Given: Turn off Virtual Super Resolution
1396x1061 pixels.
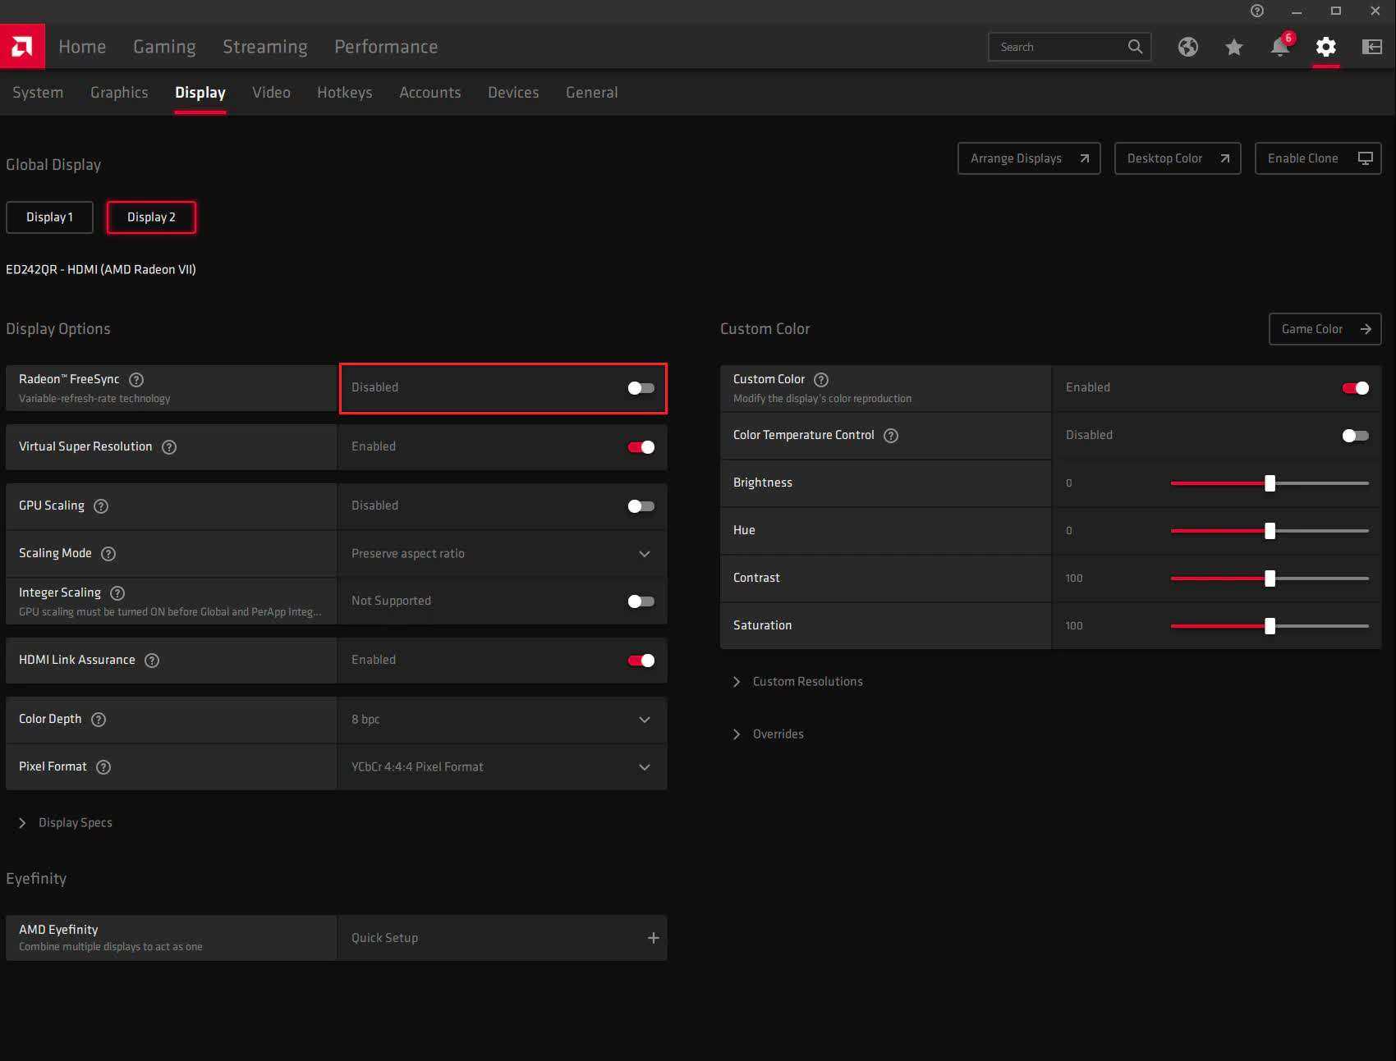Looking at the screenshot, I should (x=641, y=447).
